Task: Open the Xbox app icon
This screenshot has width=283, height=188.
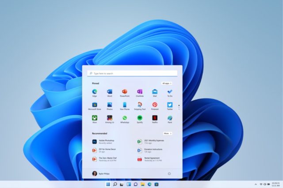Action: (95, 118)
